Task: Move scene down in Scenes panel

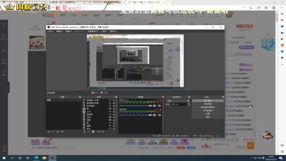Action: (62, 132)
